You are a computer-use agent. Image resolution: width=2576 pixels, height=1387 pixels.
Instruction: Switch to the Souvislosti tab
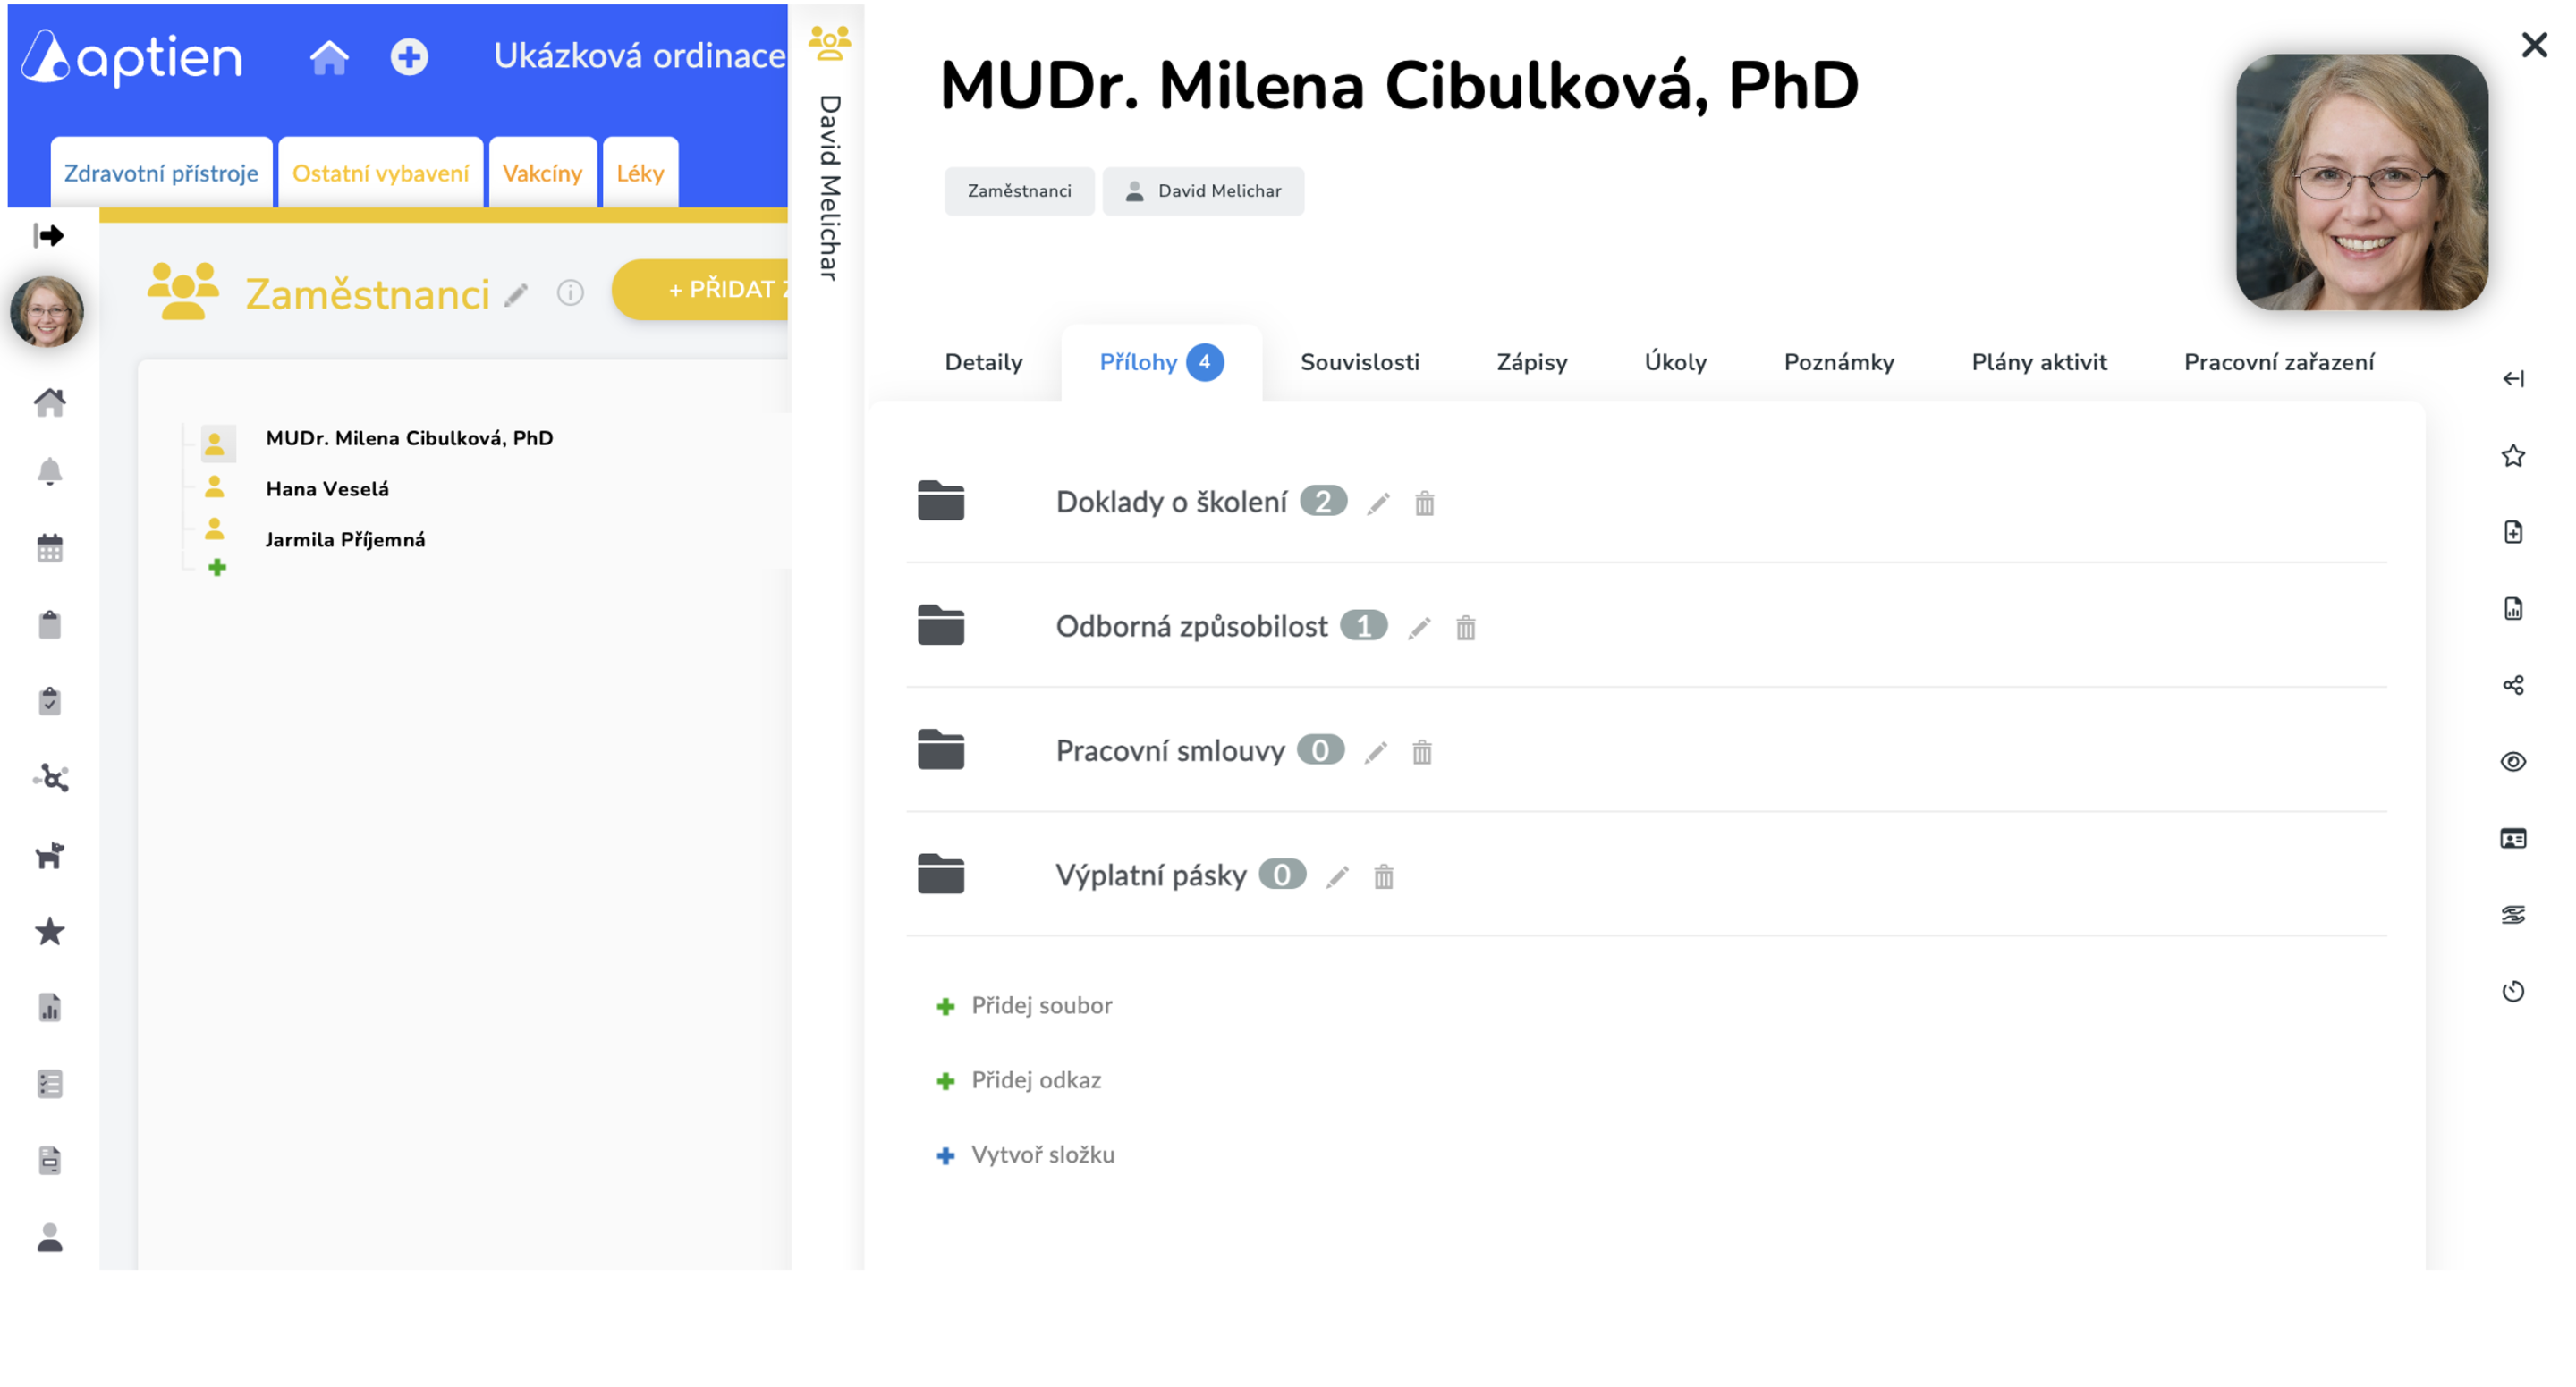1358,362
